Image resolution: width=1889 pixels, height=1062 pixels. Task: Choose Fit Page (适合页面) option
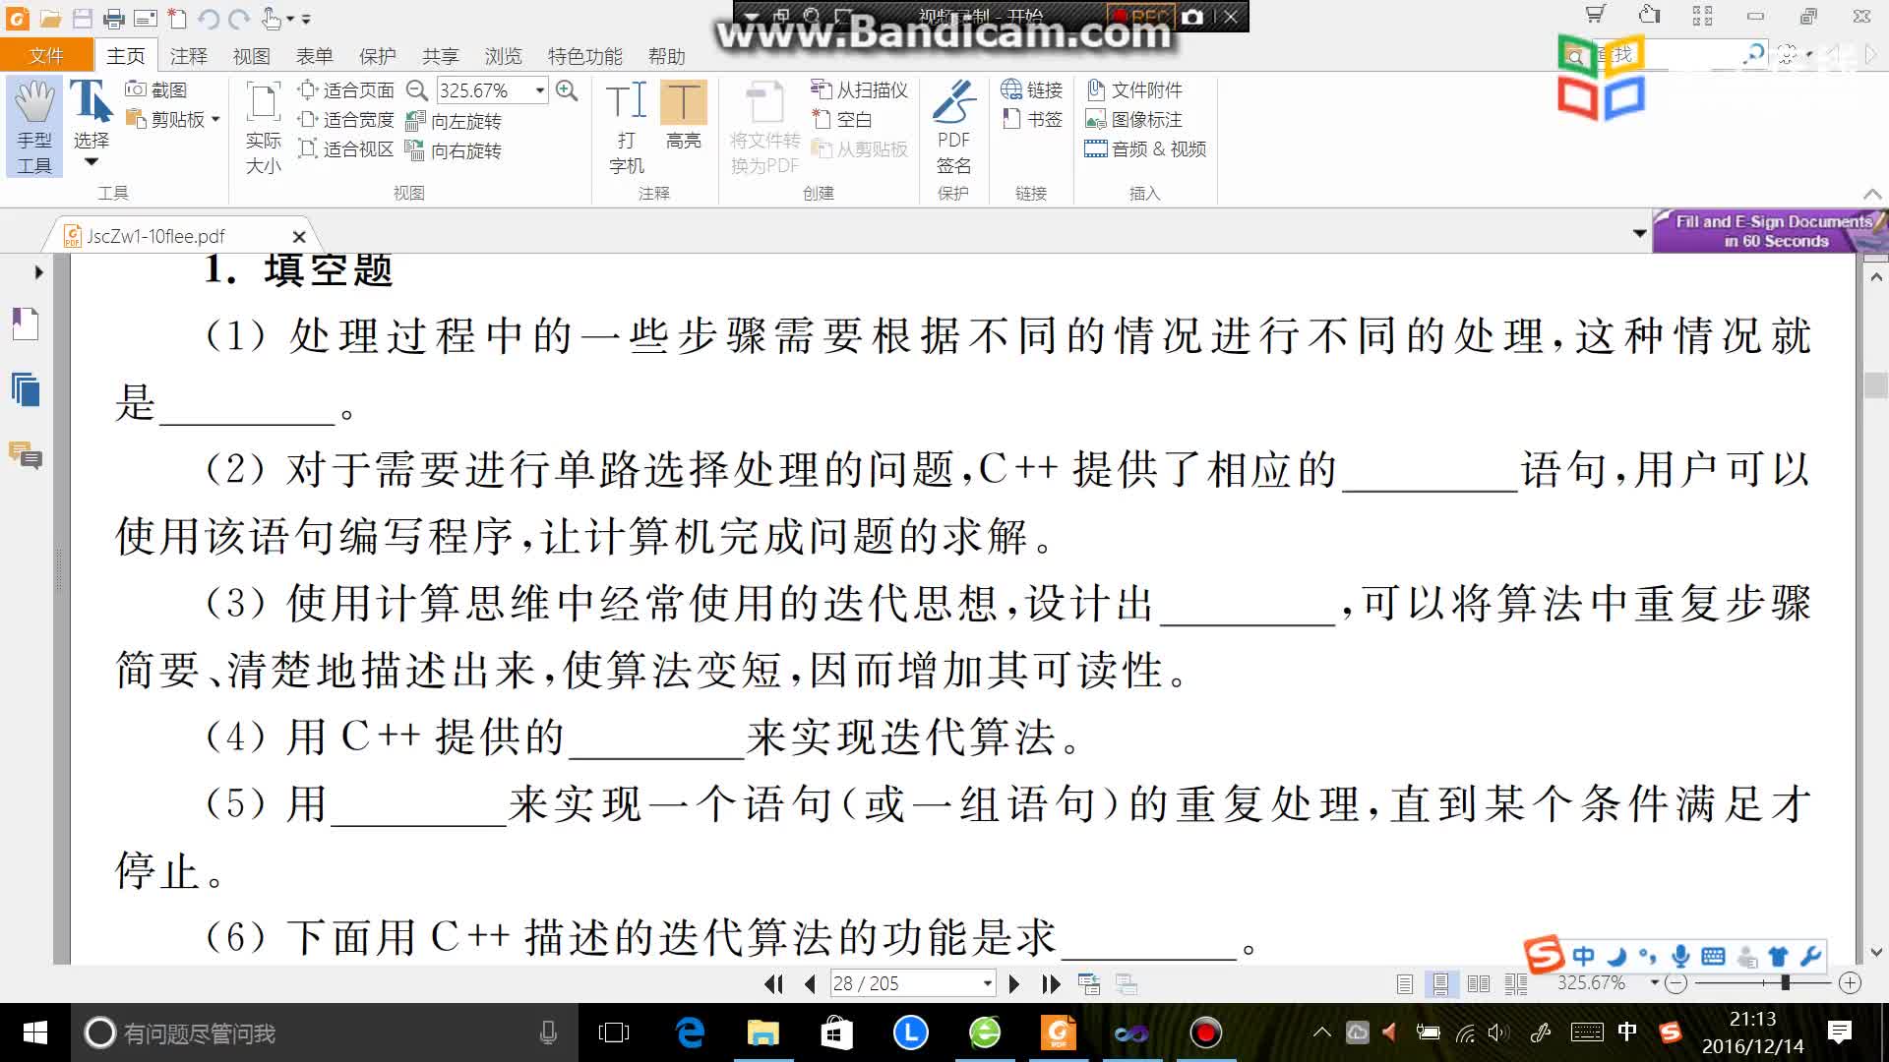click(x=346, y=90)
